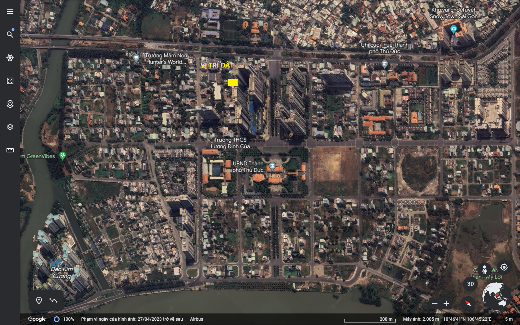Screen dimensions: 520x325
Task: Toggle Street View with the pegman
Action: 485,269
